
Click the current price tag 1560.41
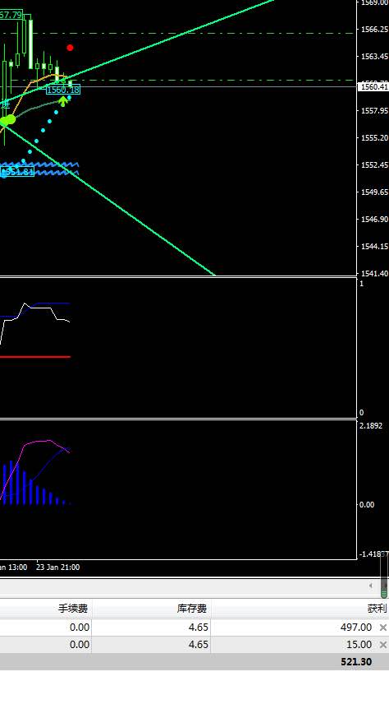[374, 86]
